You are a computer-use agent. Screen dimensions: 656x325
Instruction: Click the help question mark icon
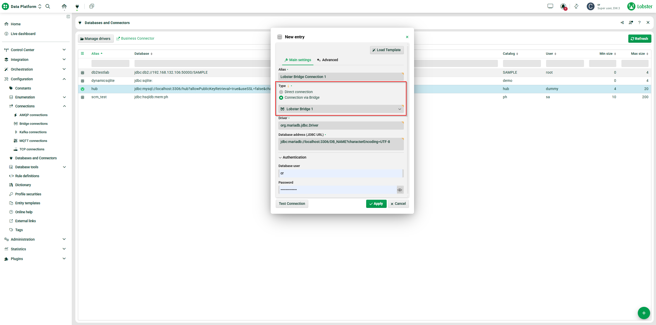pyautogui.click(x=639, y=23)
